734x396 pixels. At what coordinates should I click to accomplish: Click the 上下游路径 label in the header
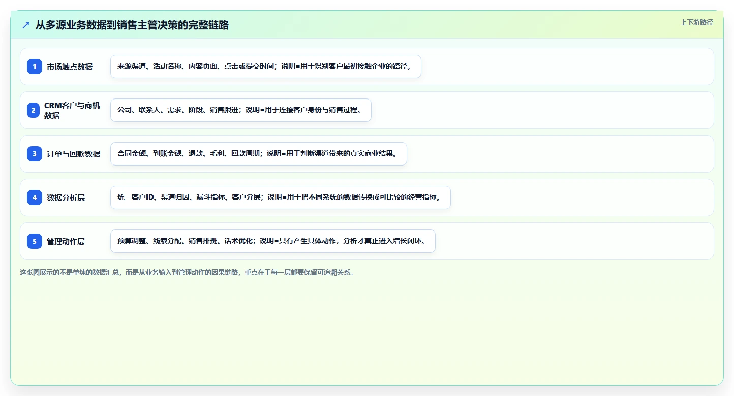click(x=696, y=22)
